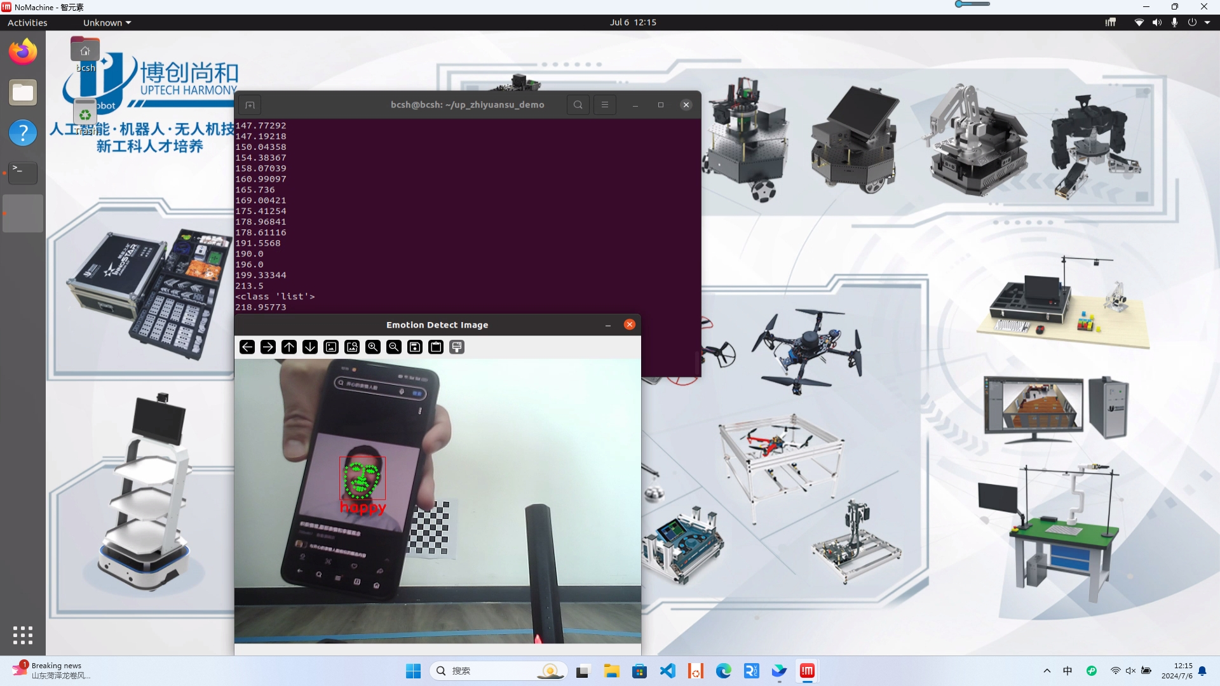Click the terminal line '218.95773'

(261, 307)
